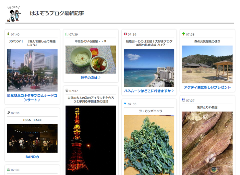Image resolution: width=240 pixels, height=175 pixels.
Task: Click the 07:33 timestamp
Action: [x=15, y=170]
